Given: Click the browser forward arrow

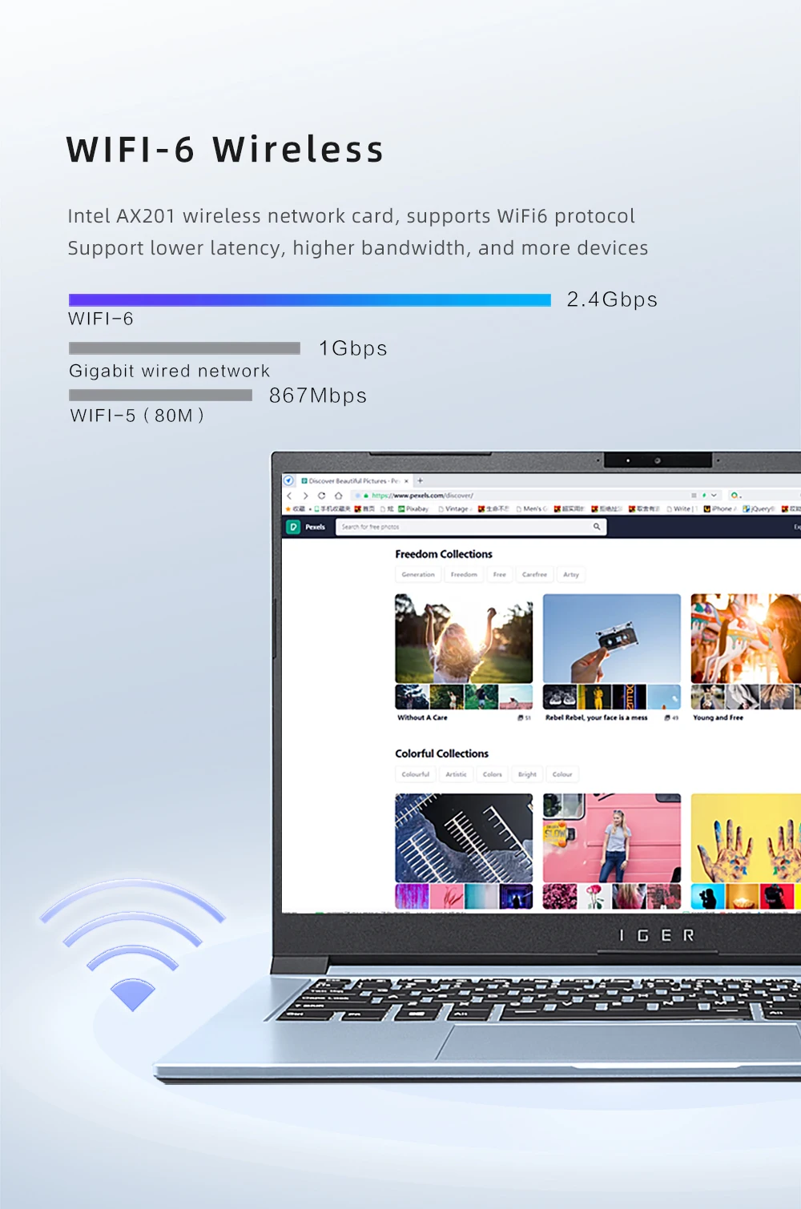Looking at the screenshot, I should [x=305, y=496].
